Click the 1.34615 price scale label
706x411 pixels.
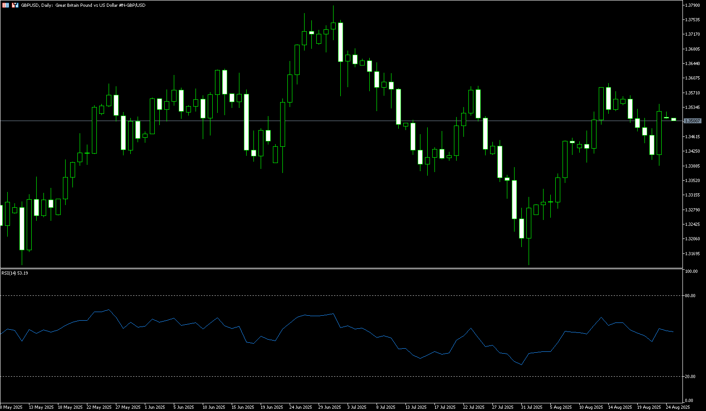[x=693, y=137]
